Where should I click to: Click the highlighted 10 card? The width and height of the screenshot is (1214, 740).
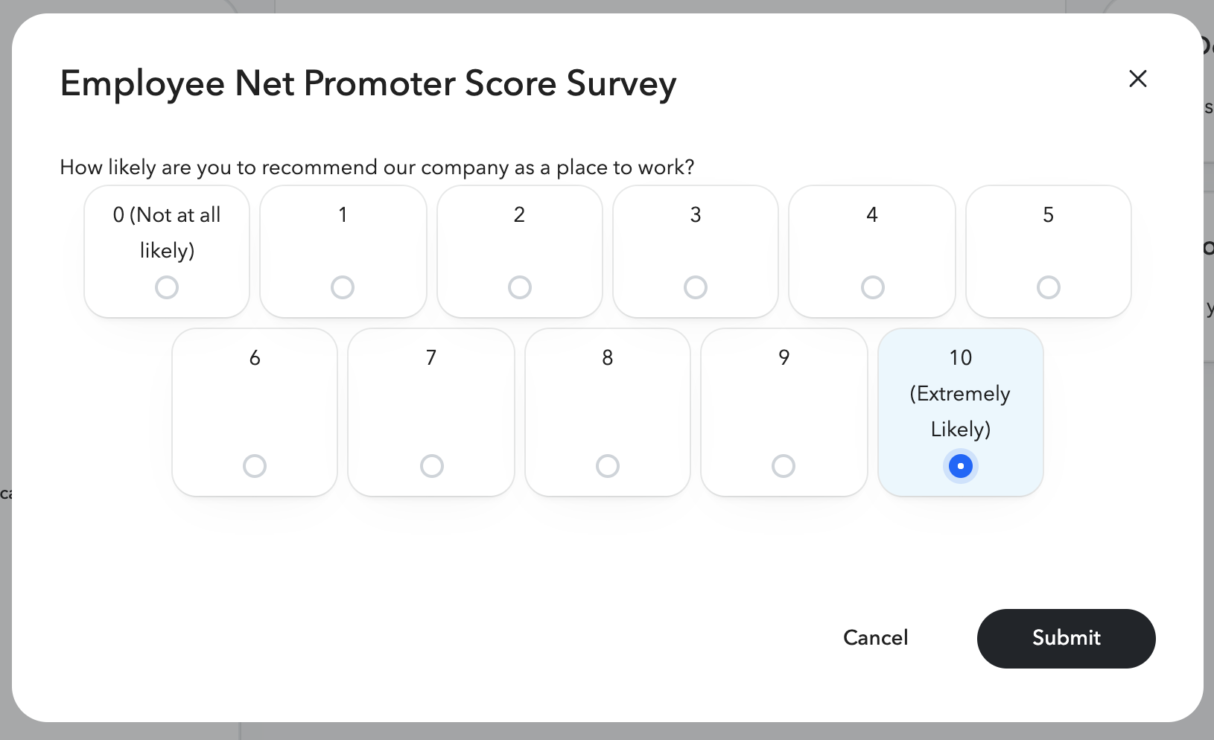coord(960,412)
